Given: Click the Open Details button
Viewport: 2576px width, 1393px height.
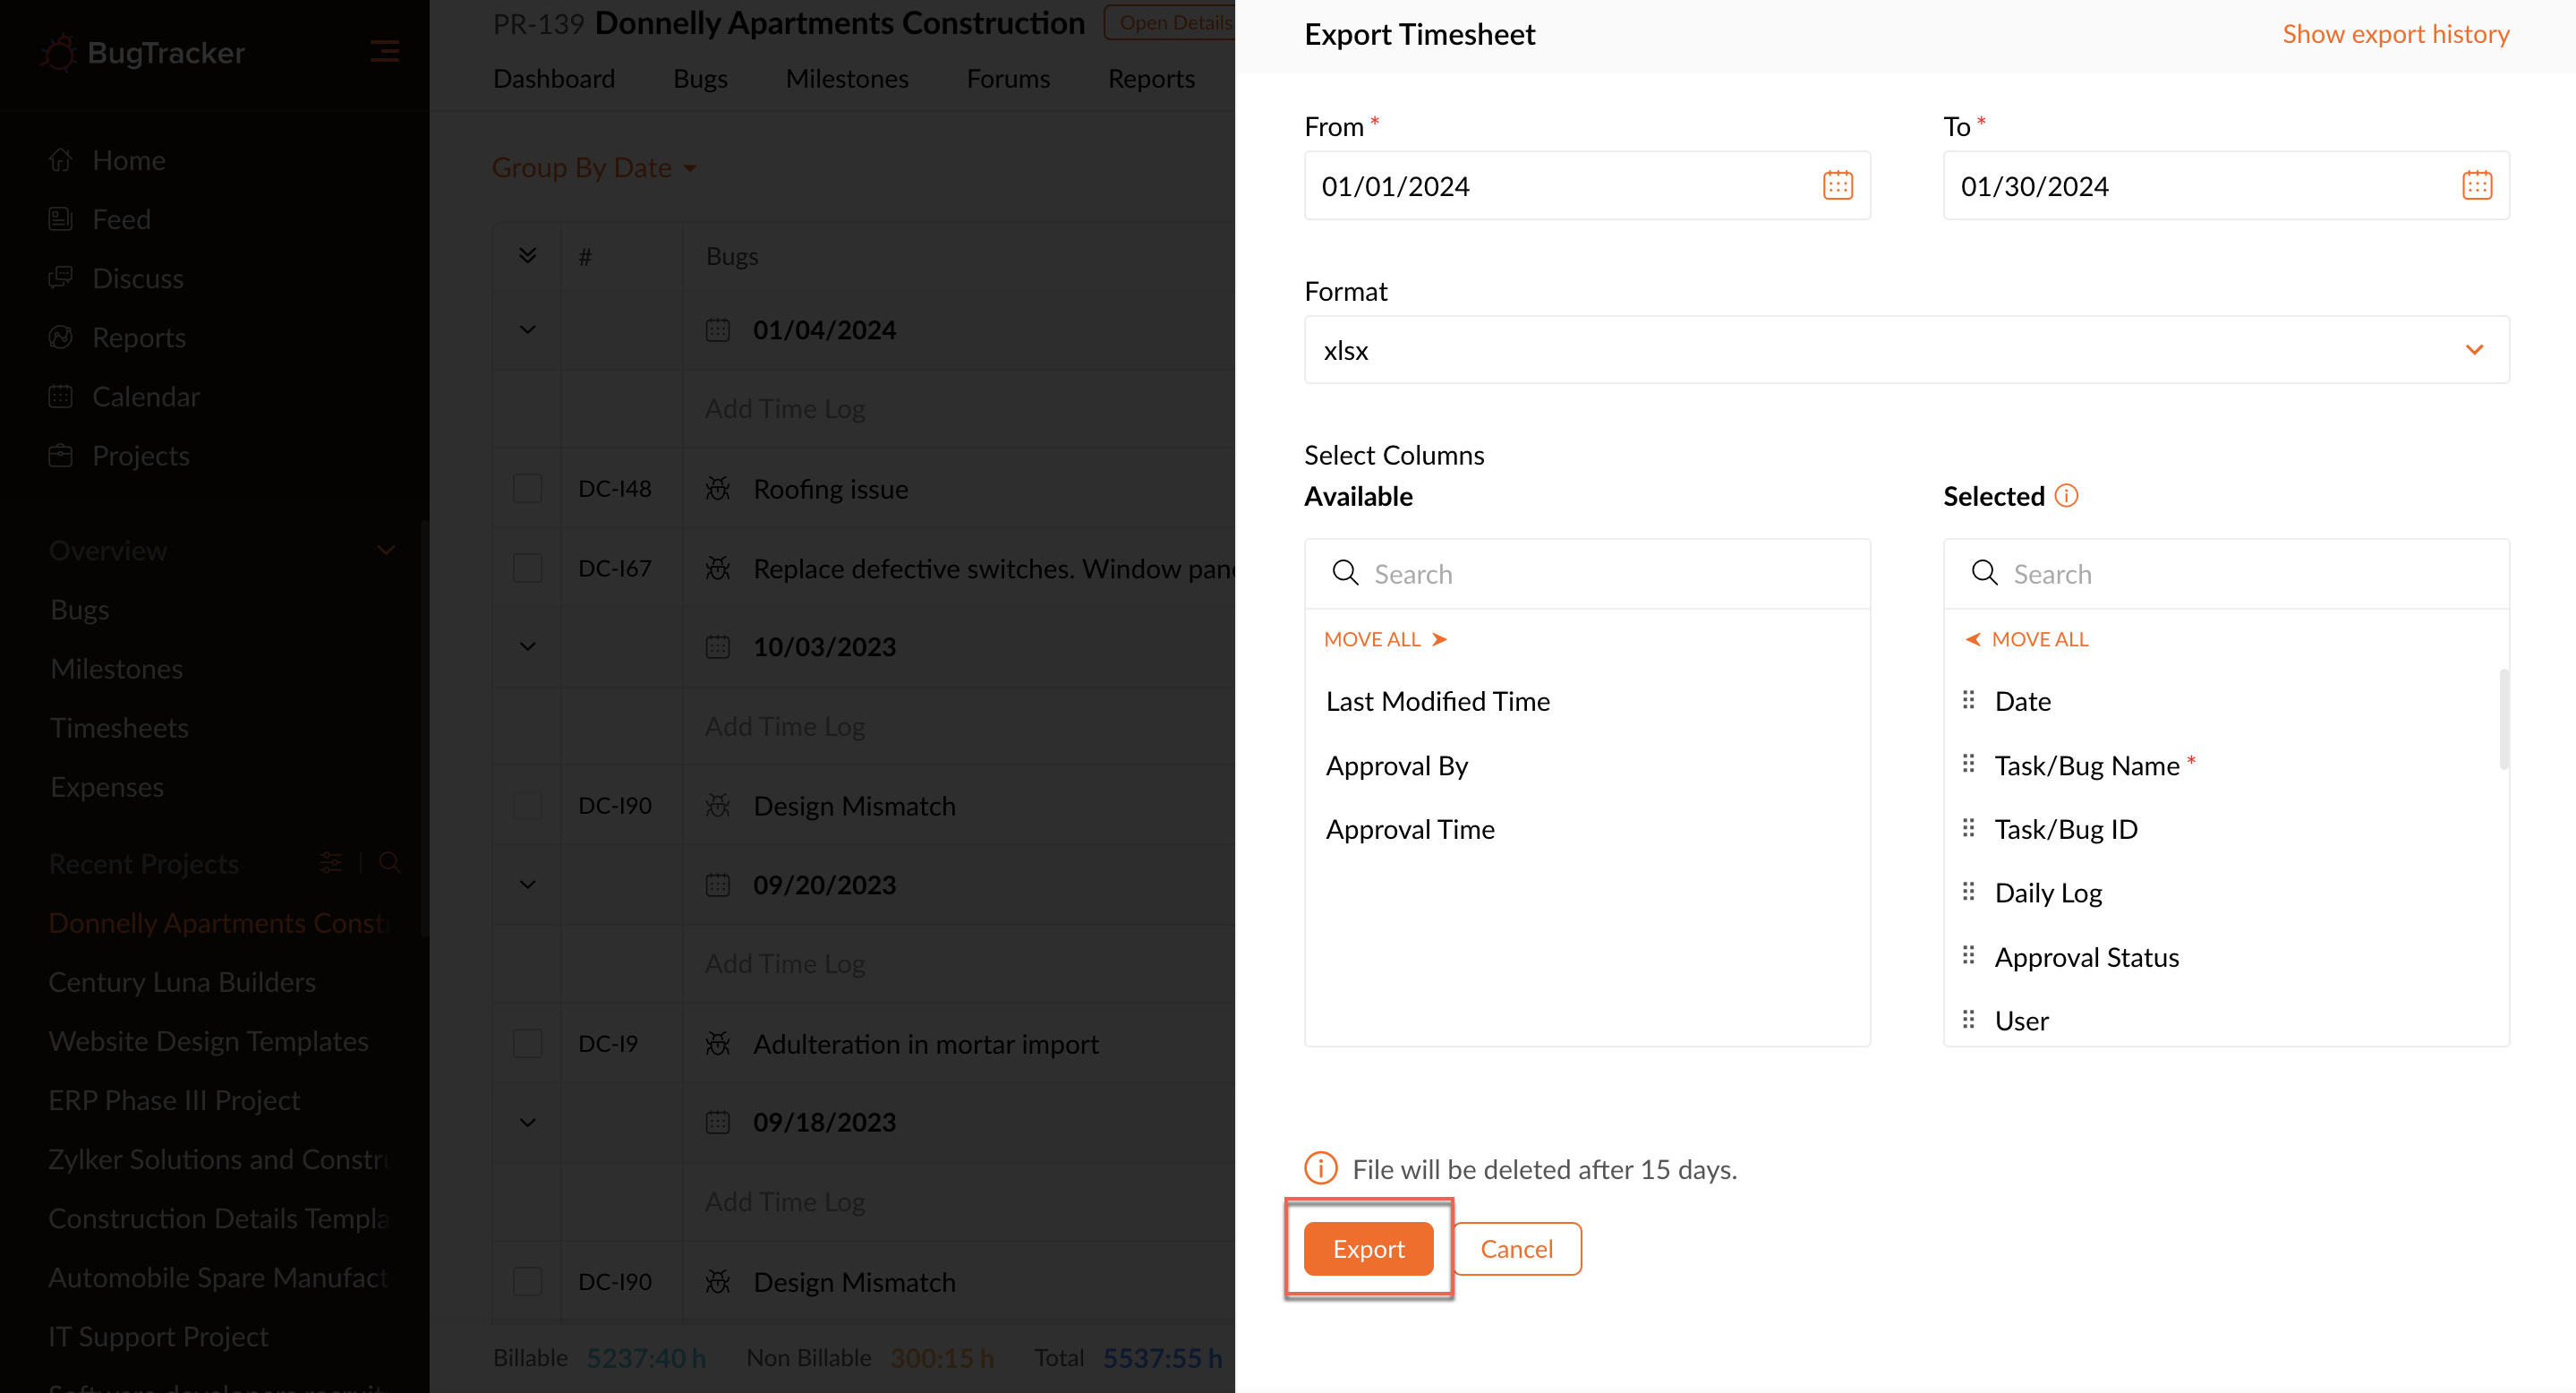Looking at the screenshot, I should coord(1171,22).
